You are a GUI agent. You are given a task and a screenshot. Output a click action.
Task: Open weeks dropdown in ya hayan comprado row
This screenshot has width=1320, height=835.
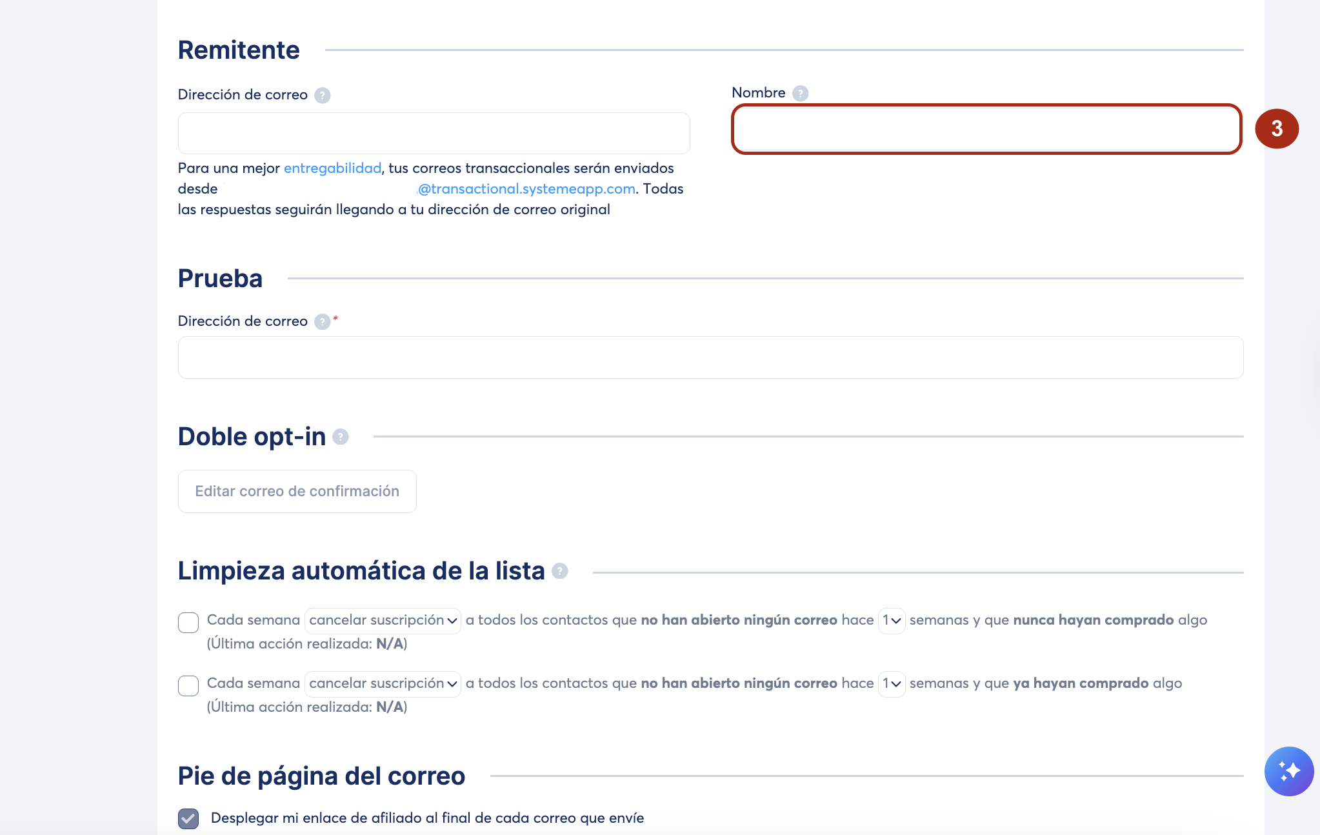click(892, 684)
